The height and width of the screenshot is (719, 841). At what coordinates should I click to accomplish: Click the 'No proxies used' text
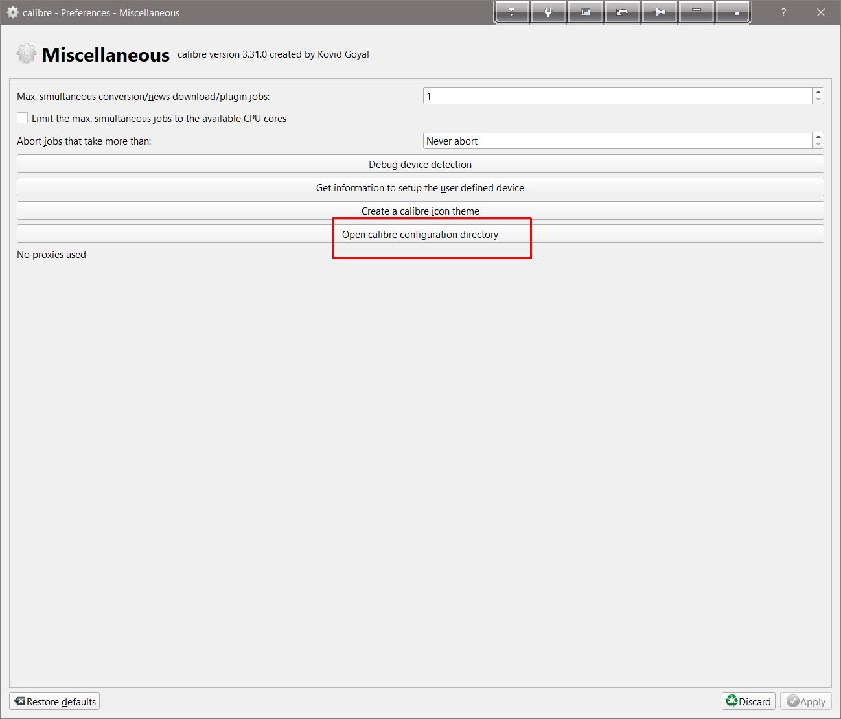(51, 255)
